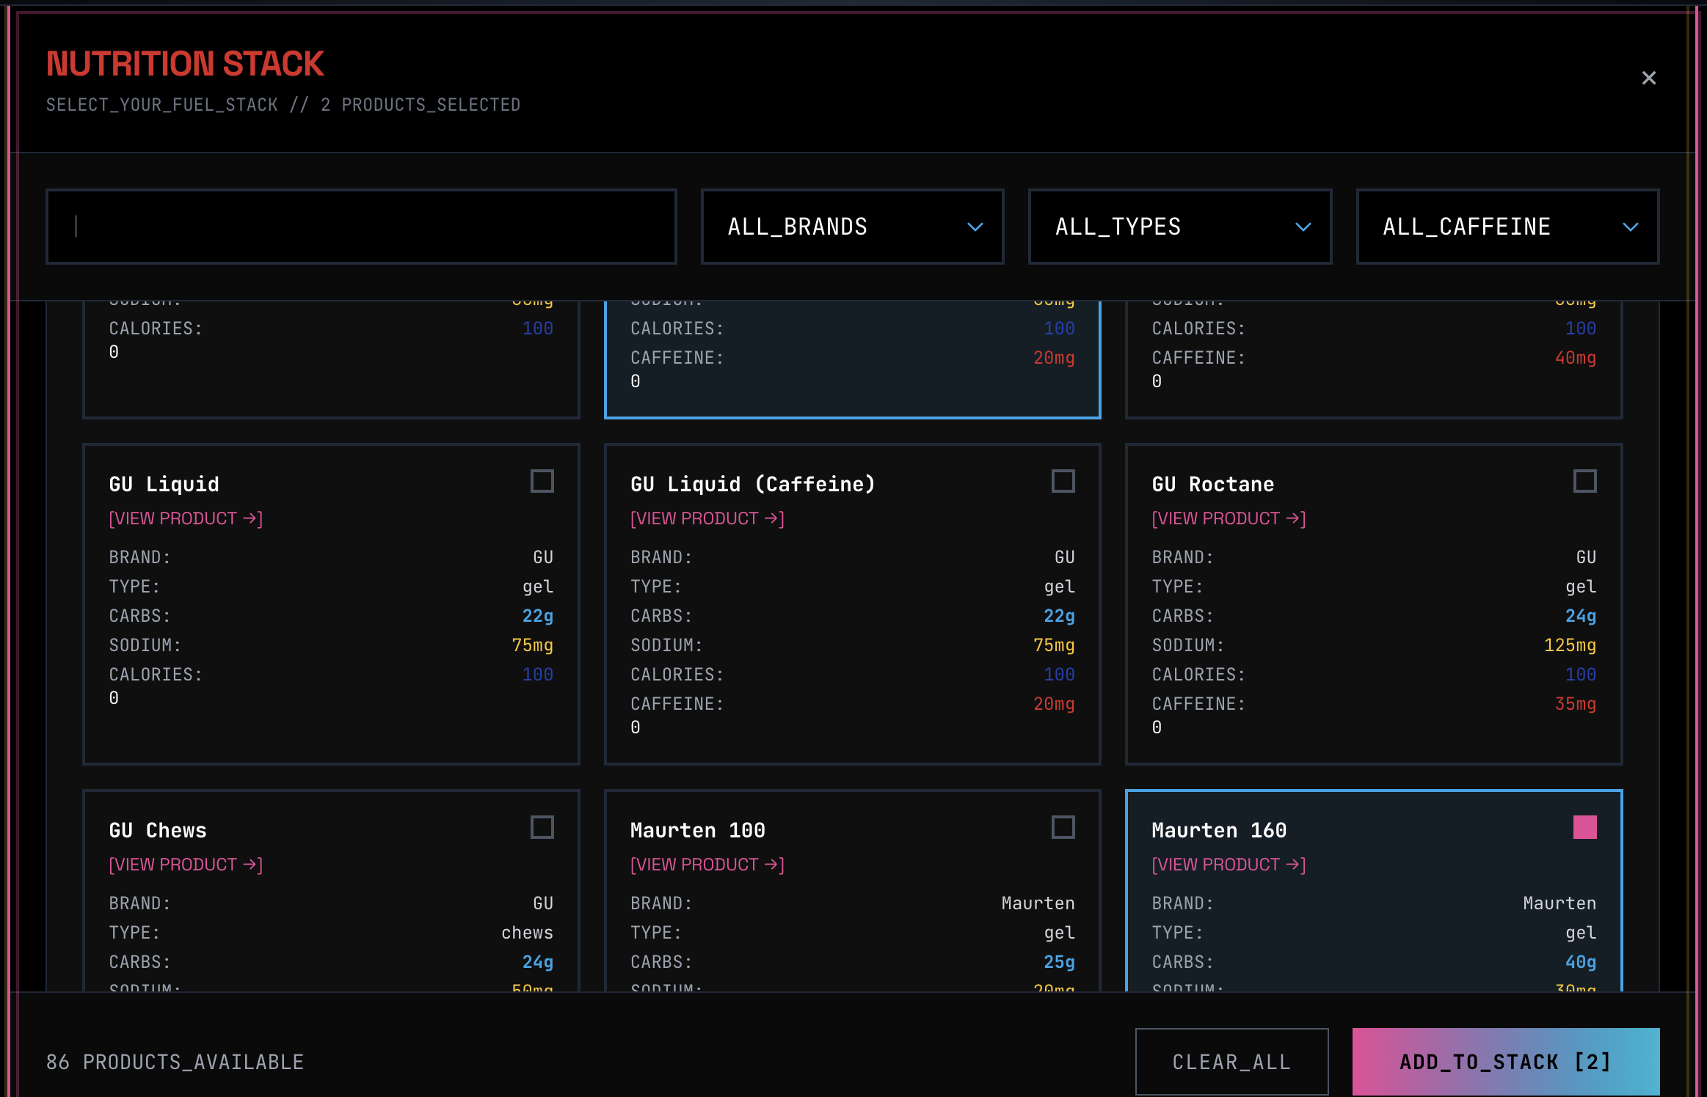Click the NUTRITION STACK heading

point(185,64)
